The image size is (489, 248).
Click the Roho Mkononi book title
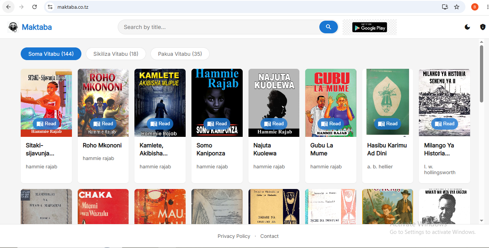click(x=102, y=146)
